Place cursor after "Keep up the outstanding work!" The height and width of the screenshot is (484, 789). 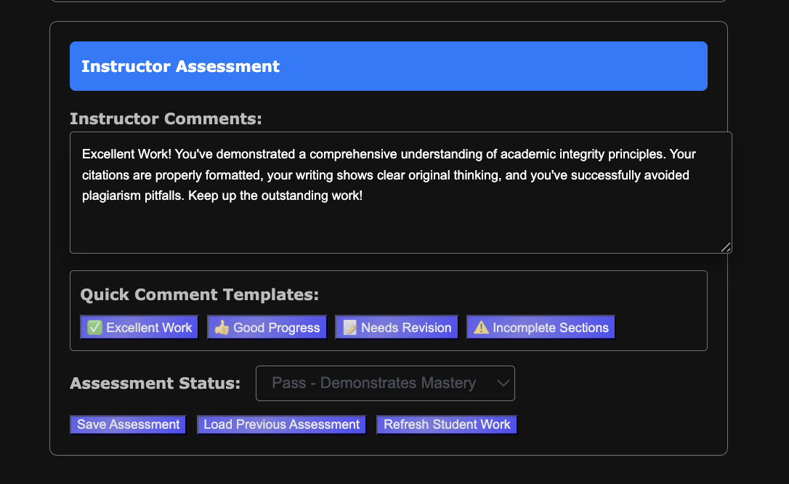363,197
